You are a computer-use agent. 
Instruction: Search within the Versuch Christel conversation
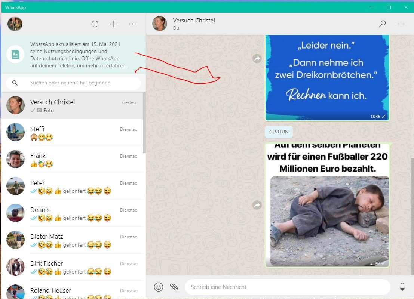[382, 24]
